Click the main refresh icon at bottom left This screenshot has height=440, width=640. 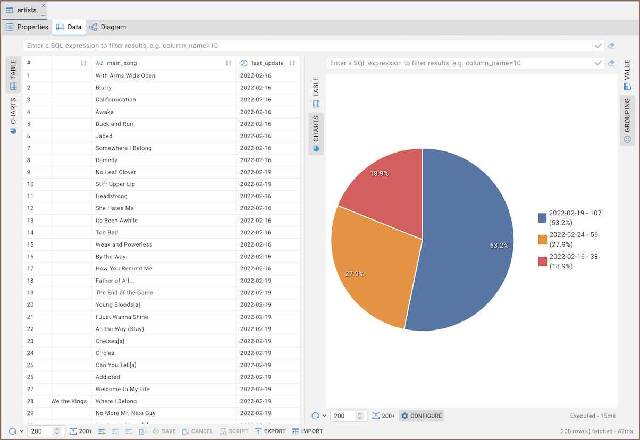tap(12, 431)
